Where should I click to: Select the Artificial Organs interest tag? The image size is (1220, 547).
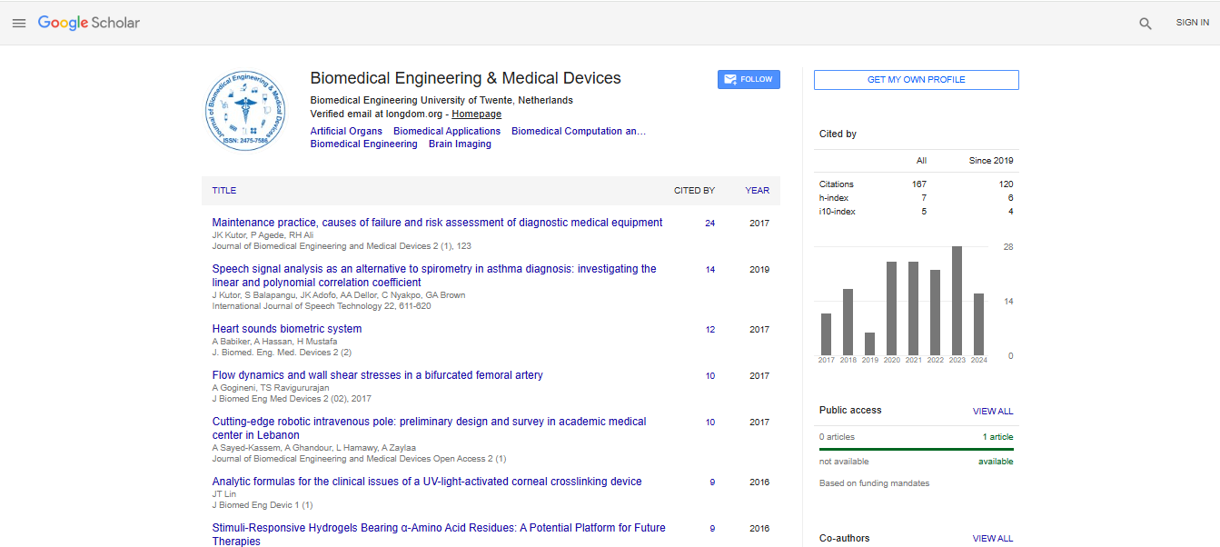point(346,131)
